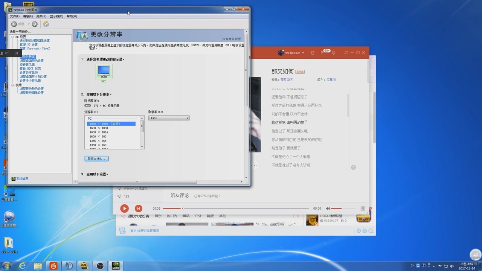This screenshot has height=271, width=482.
Task: Click 恢复默认设置 link
Action: click(232, 39)
